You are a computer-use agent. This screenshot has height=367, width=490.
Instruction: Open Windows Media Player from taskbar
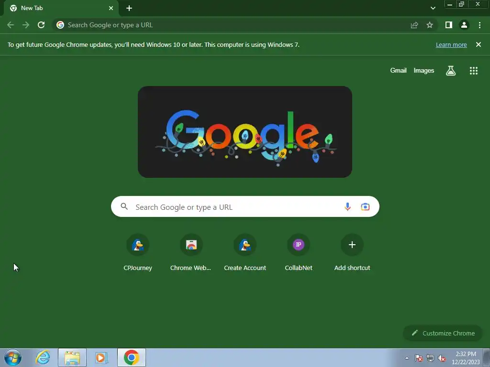[101, 357]
